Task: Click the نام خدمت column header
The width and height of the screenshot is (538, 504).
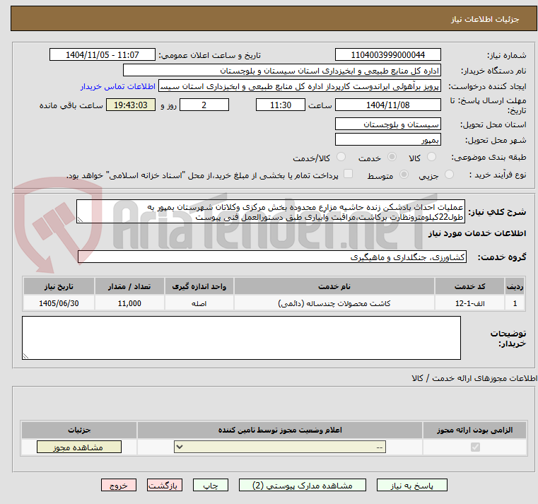Action: 334,286
